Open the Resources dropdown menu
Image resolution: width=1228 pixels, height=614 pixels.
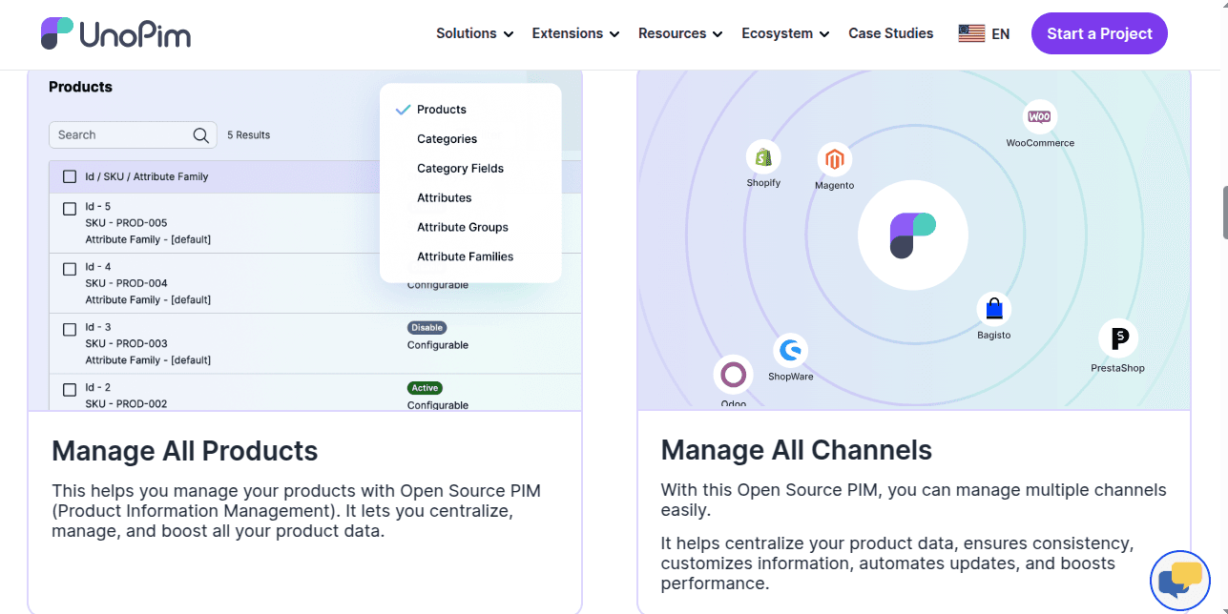pos(681,33)
